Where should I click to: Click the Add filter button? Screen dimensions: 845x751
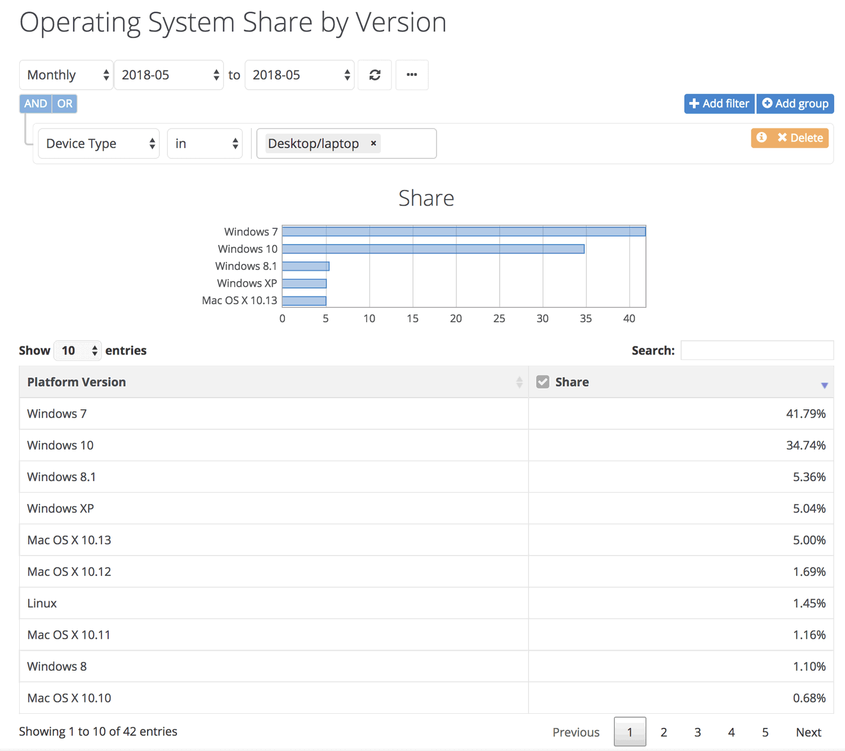pyautogui.click(x=719, y=104)
